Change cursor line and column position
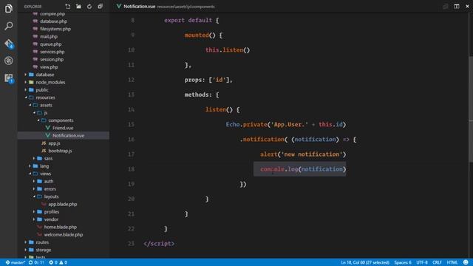Image resolution: width=473 pixels, height=266 pixels. [365, 262]
